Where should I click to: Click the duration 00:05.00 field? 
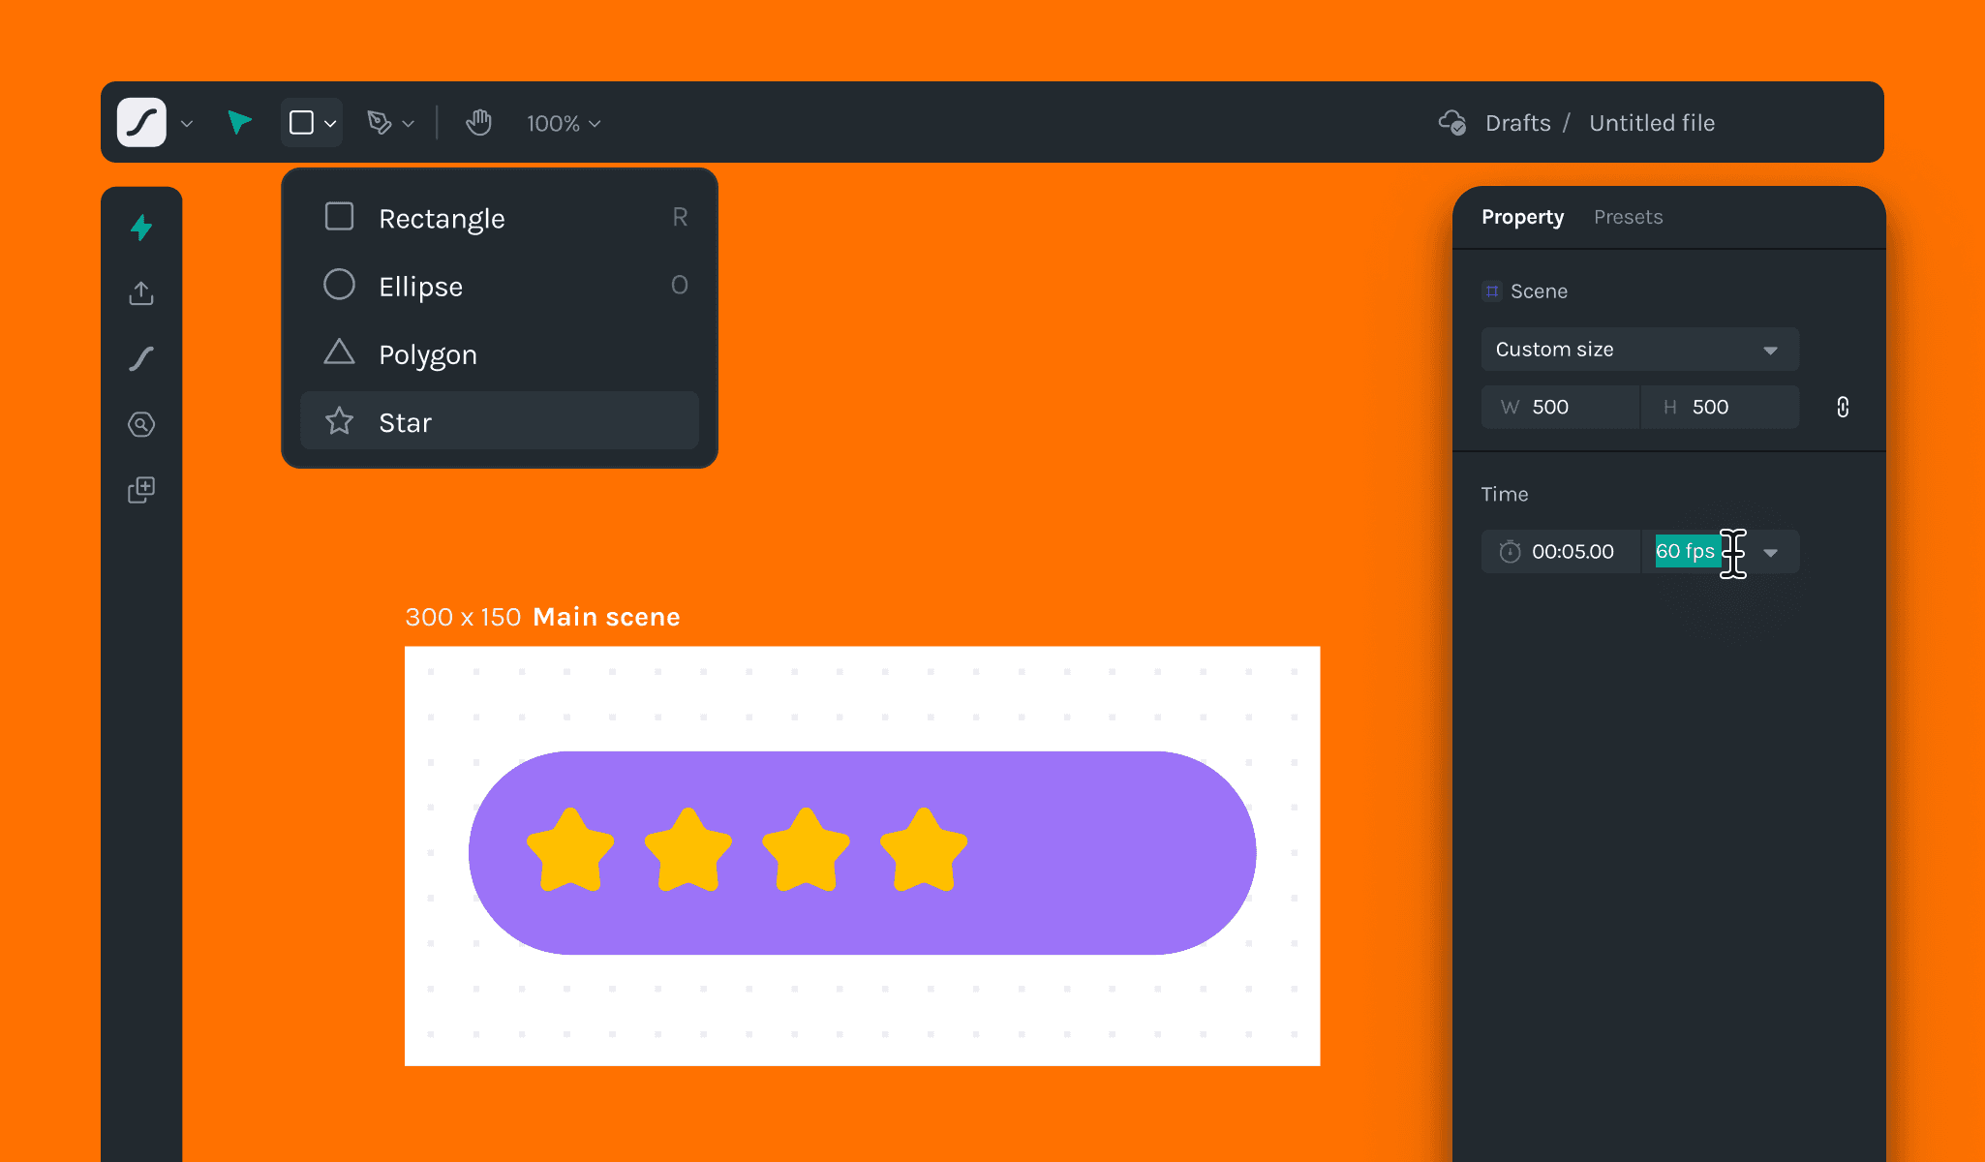pyautogui.click(x=1572, y=552)
